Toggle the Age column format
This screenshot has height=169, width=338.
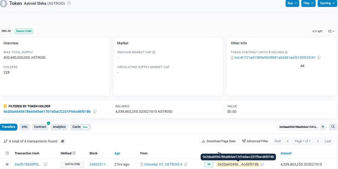coord(117,153)
